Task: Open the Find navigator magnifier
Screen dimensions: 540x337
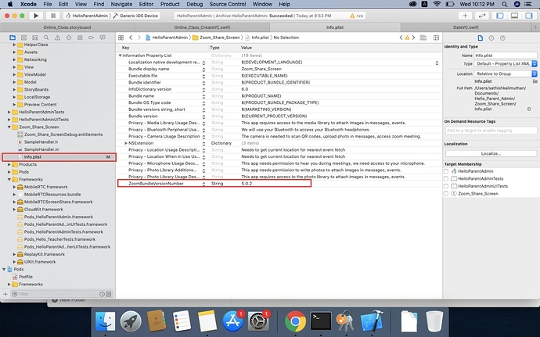Action: (x=46, y=38)
